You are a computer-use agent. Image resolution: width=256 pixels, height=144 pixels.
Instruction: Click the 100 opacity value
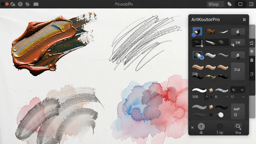click(x=195, y=97)
